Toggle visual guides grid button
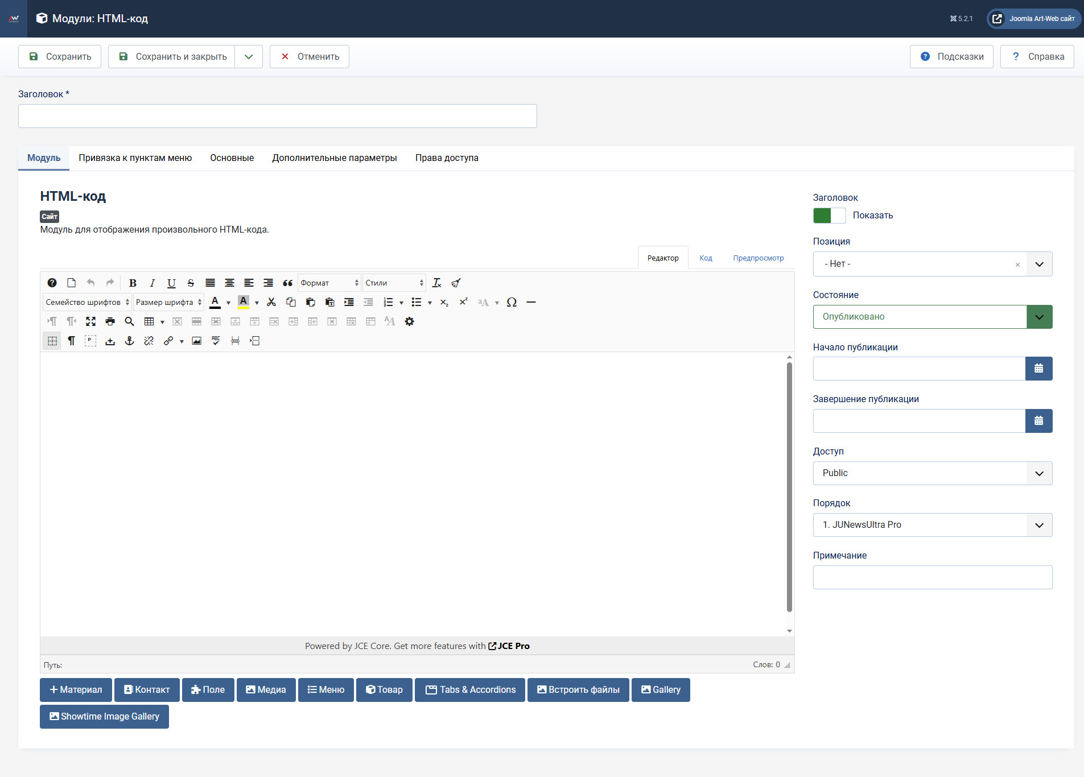Image resolution: width=1084 pixels, height=777 pixels. point(52,341)
